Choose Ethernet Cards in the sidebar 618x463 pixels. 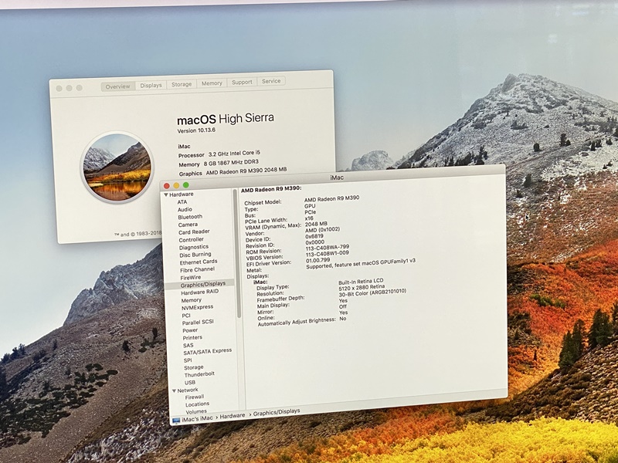[199, 262]
